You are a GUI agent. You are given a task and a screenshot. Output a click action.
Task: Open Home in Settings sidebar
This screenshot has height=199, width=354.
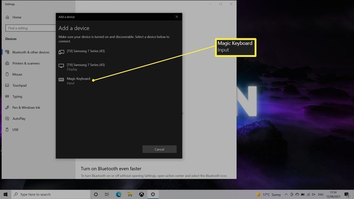coord(17,17)
